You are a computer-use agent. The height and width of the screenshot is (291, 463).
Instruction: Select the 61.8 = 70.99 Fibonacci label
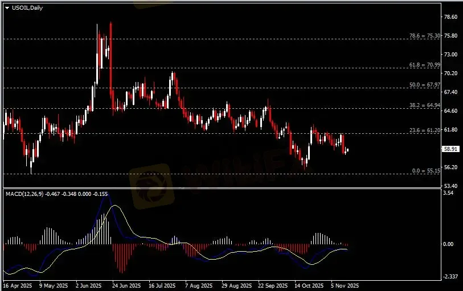click(x=424, y=65)
